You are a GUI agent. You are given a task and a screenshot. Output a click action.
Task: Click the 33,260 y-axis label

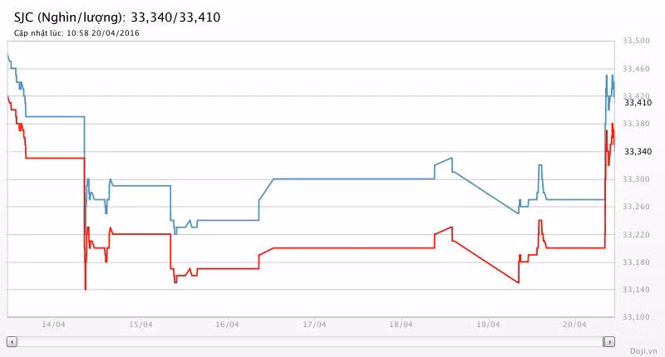coord(636,207)
